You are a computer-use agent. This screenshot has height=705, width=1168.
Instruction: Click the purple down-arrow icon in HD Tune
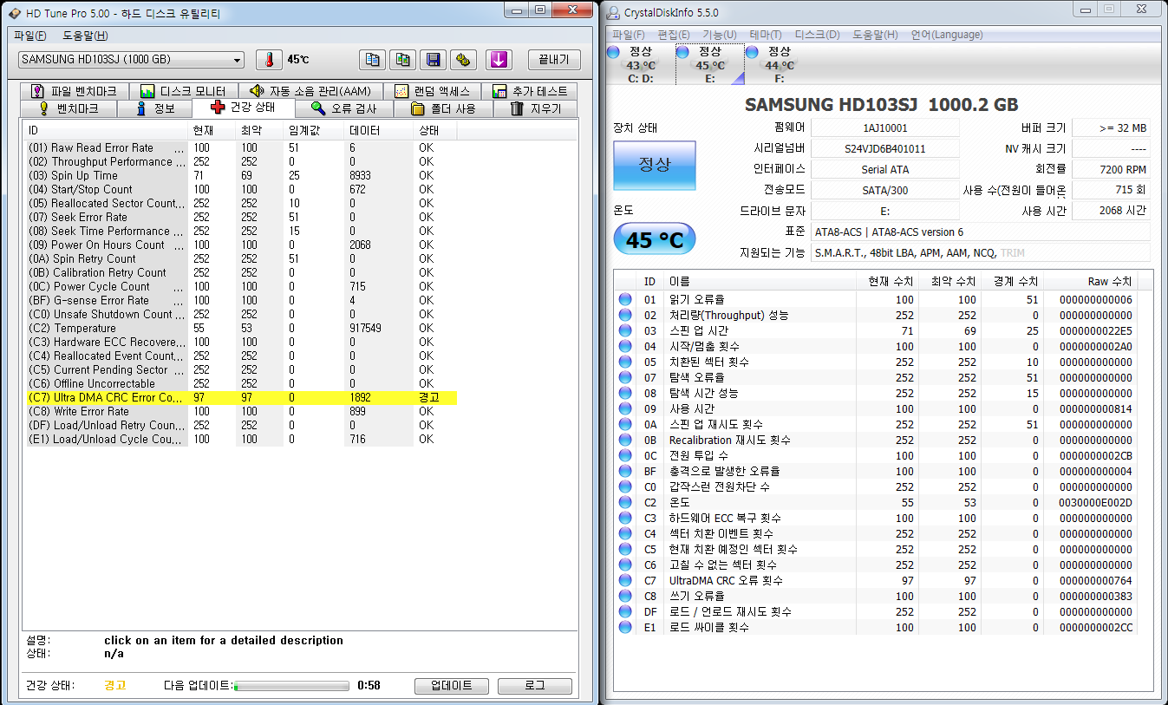[498, 60]
